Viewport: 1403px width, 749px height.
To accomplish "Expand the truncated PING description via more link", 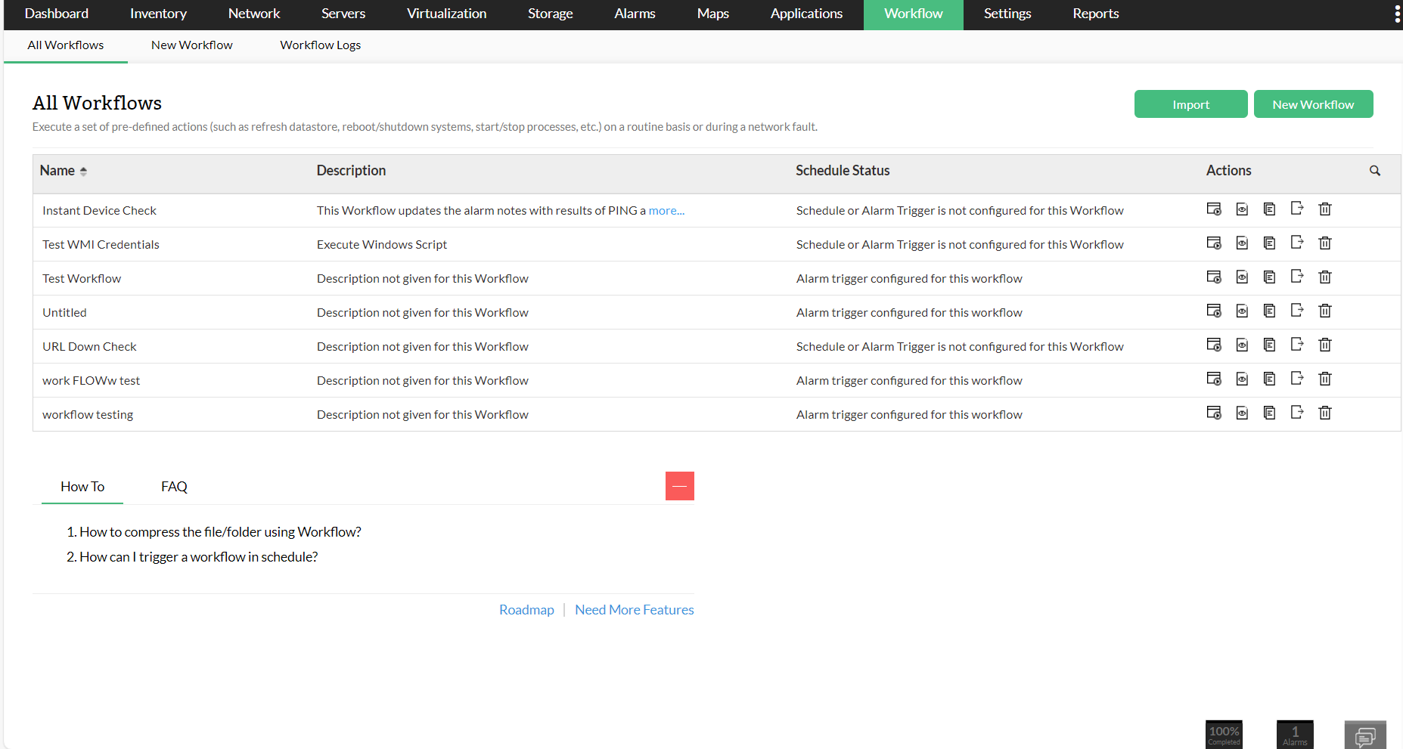I will pos(665,210).
